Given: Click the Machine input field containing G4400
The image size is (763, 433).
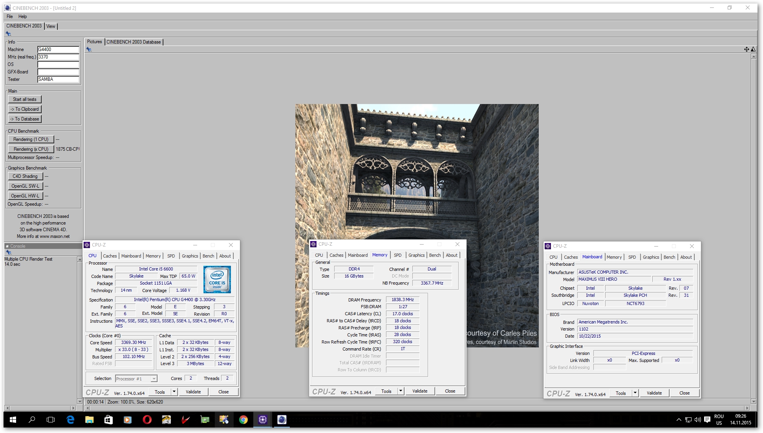Looking at the screenshot, I should click(58, 49).
